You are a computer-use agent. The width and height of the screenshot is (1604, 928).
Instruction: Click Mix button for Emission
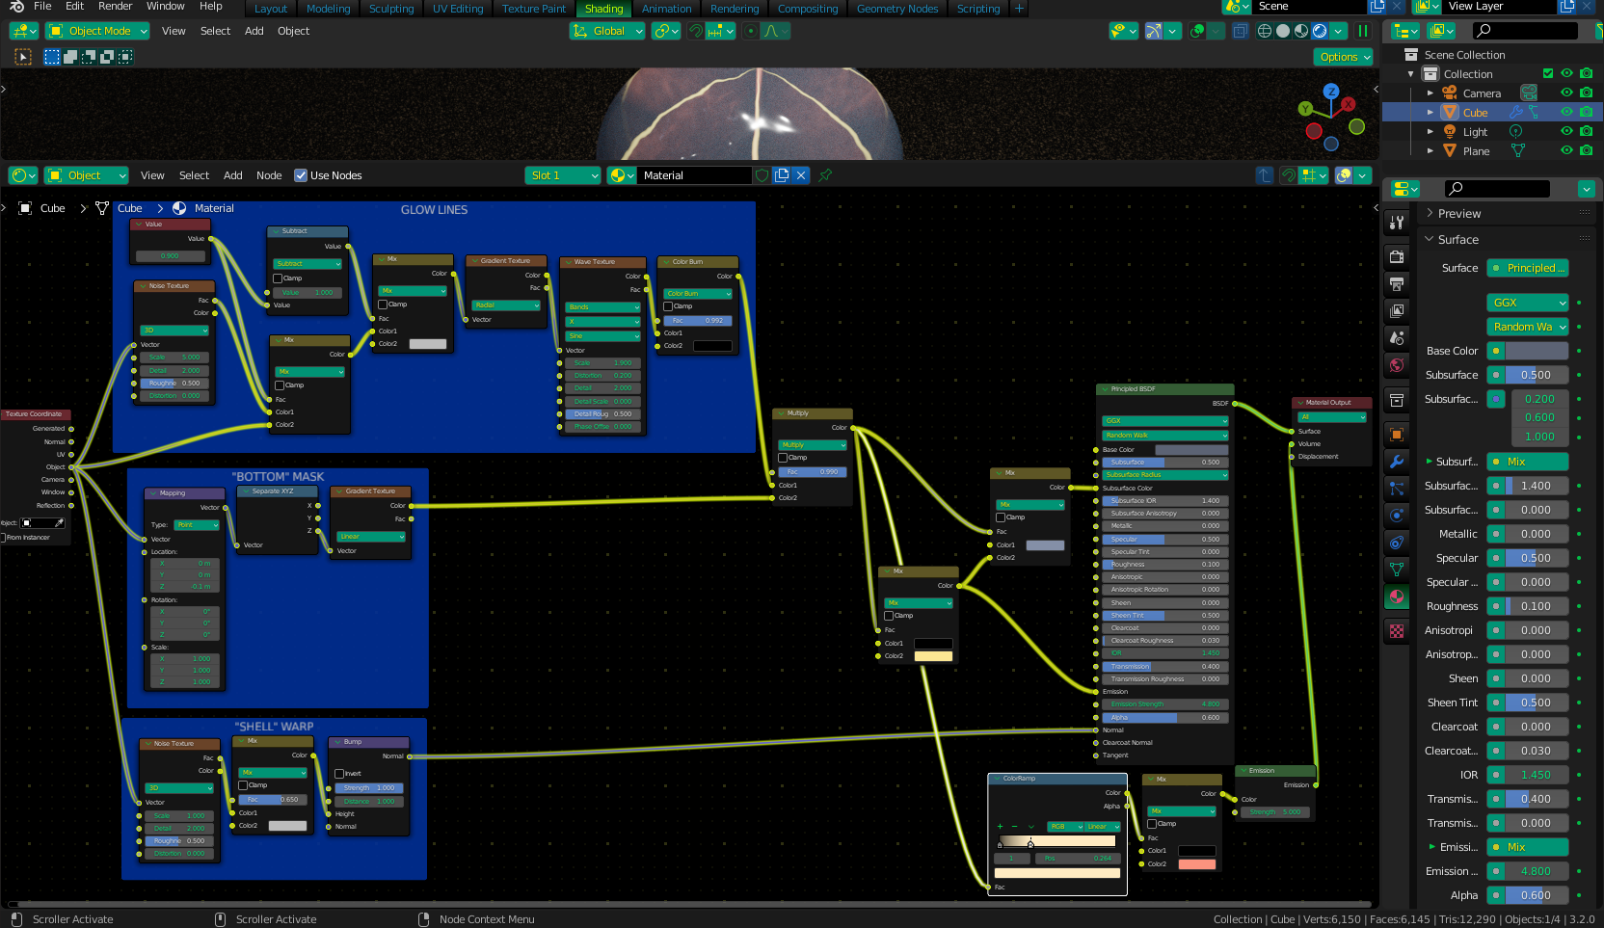click(1528, 847)
